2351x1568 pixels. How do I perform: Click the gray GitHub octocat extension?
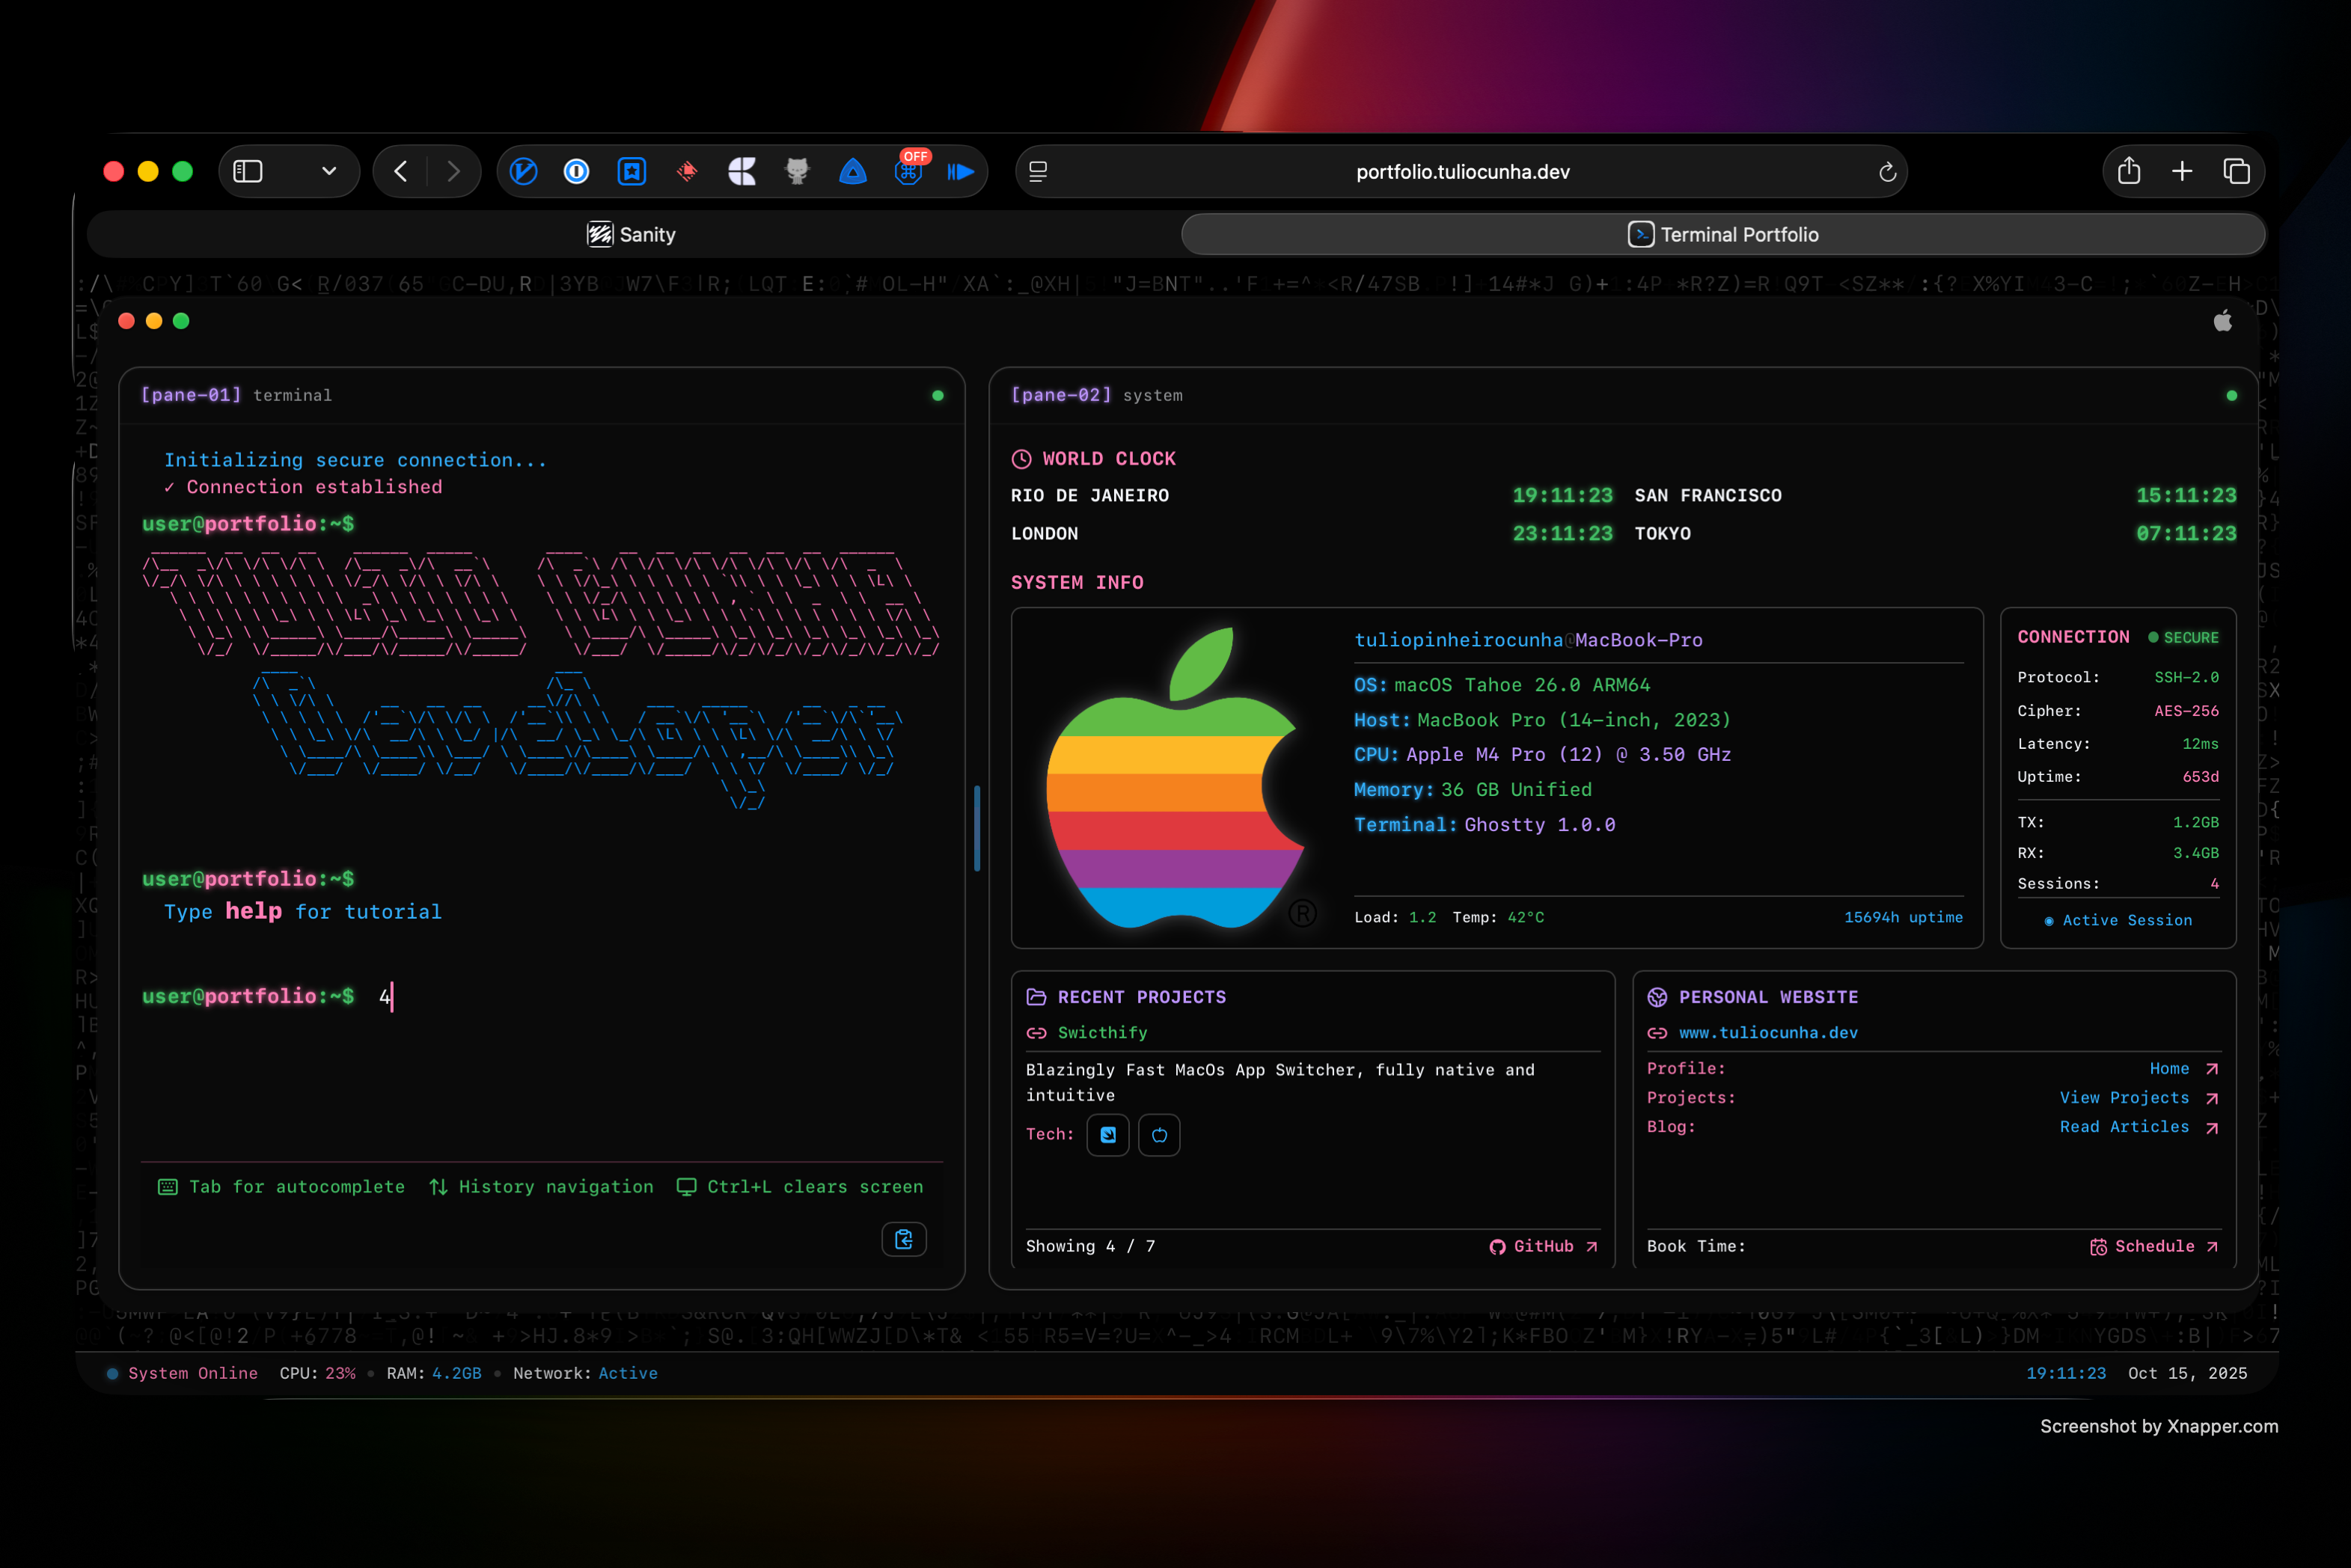(x=797, y=172)
